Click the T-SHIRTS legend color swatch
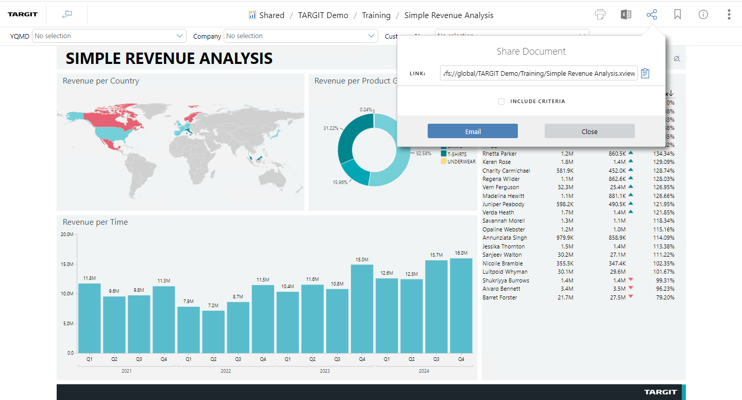Image resolution: width=742 pixels, height=400 pixels. [443, 154]
